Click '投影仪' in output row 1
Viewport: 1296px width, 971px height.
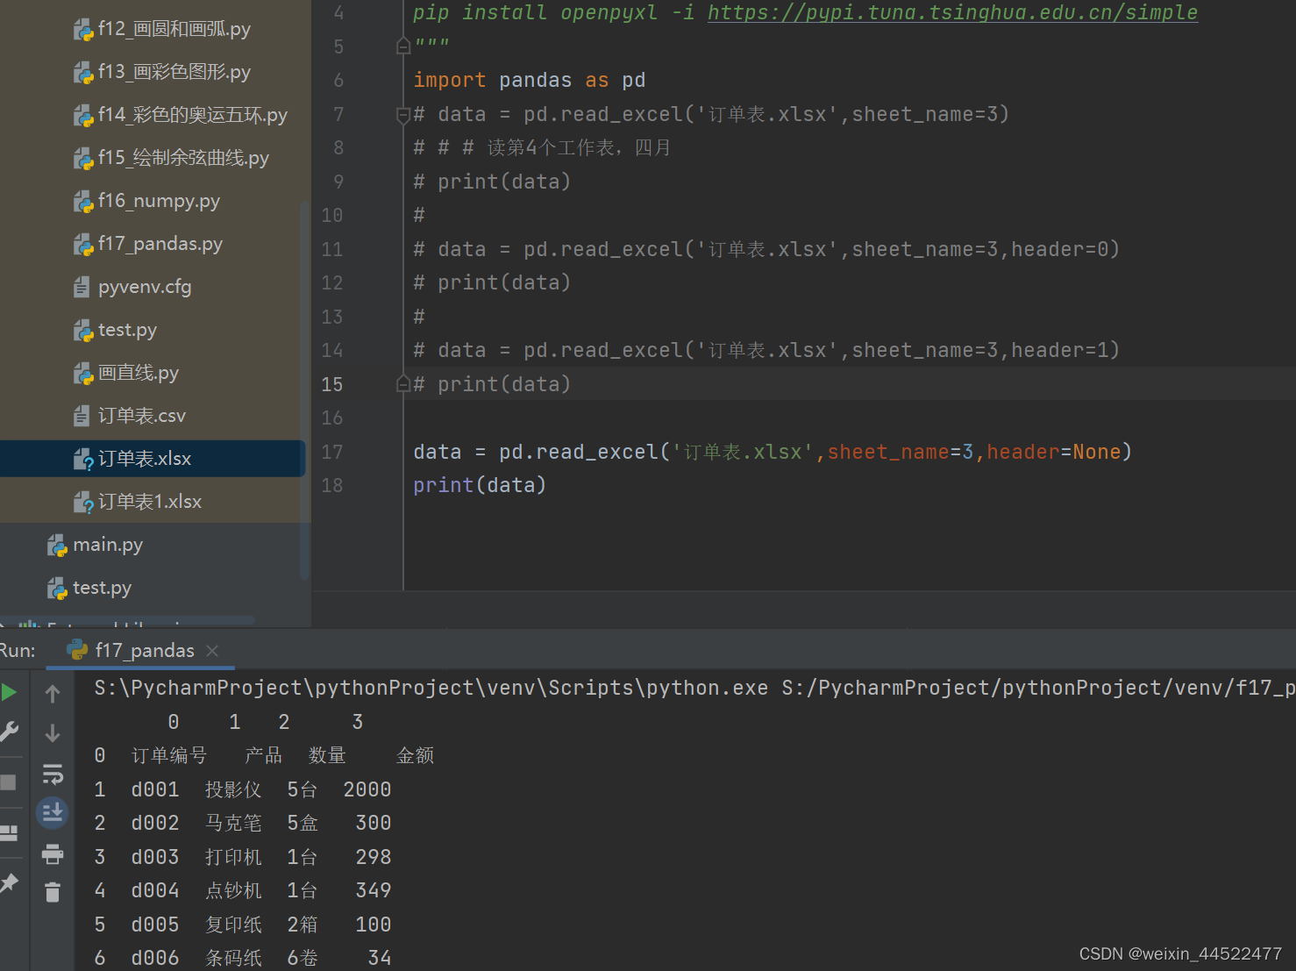click(233, 789)
